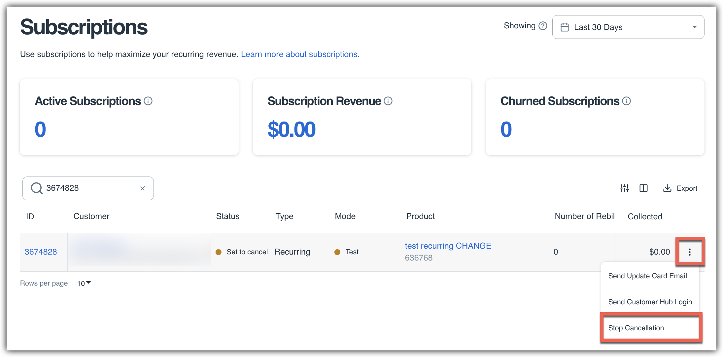
Task: Click the calendar icon in date selector
Action: (x=565, y=27)
